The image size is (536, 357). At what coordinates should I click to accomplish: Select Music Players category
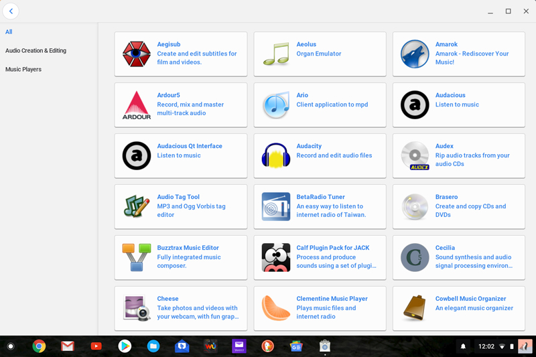pyautogui.click(x=23, y=70)
